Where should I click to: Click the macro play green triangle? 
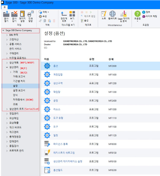pos(91,12)
